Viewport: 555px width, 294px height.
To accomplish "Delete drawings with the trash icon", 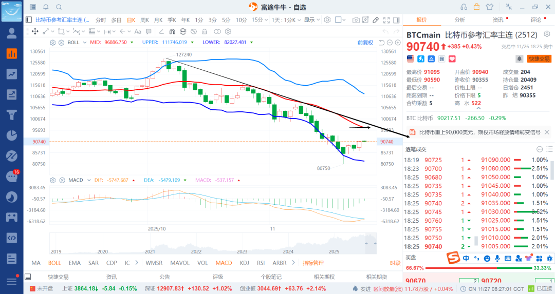I will coord(204,31).
